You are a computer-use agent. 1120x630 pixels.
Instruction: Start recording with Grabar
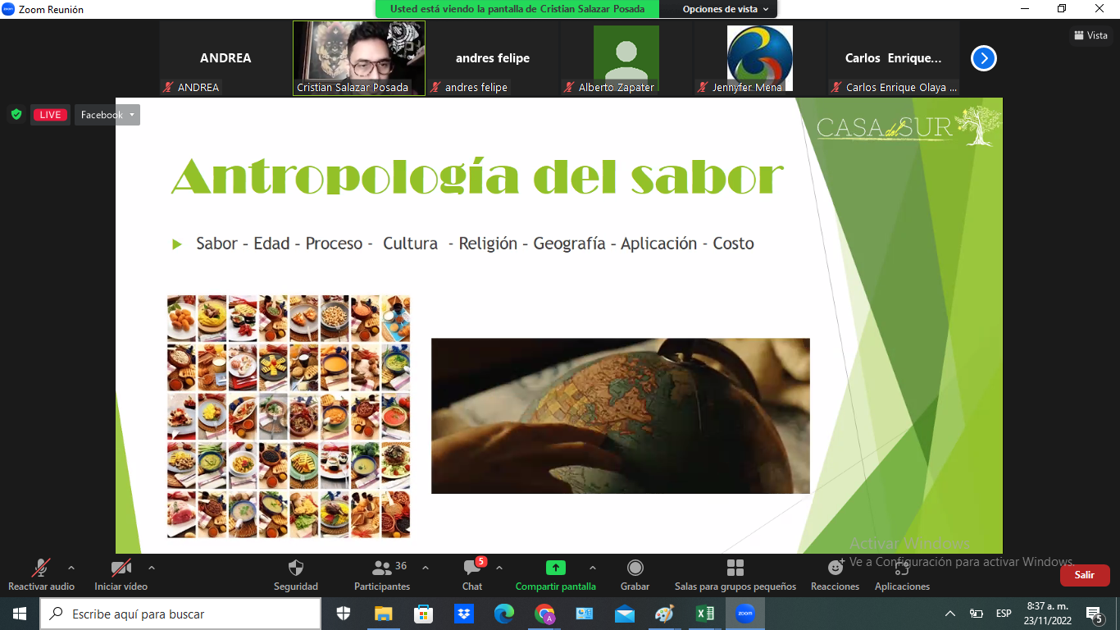635,575
